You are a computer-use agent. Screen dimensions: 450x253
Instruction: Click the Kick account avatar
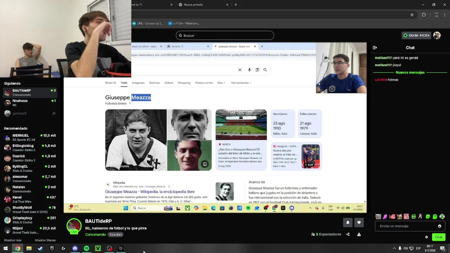click(437, 35)
